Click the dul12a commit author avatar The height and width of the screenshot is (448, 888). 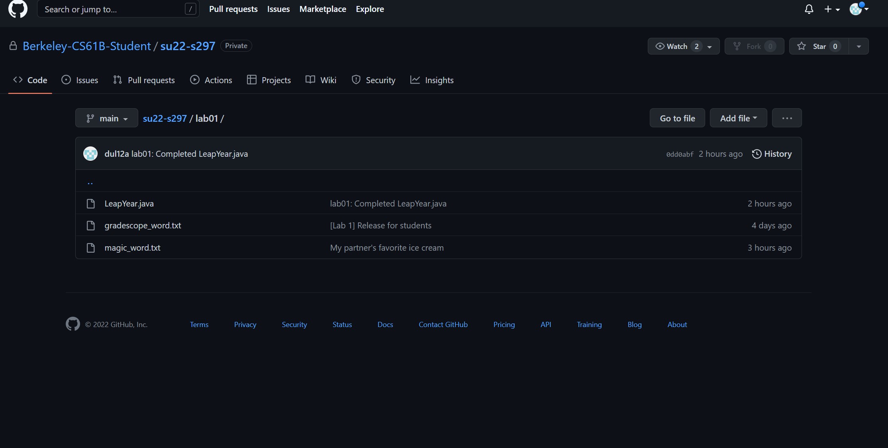[90, 154]
